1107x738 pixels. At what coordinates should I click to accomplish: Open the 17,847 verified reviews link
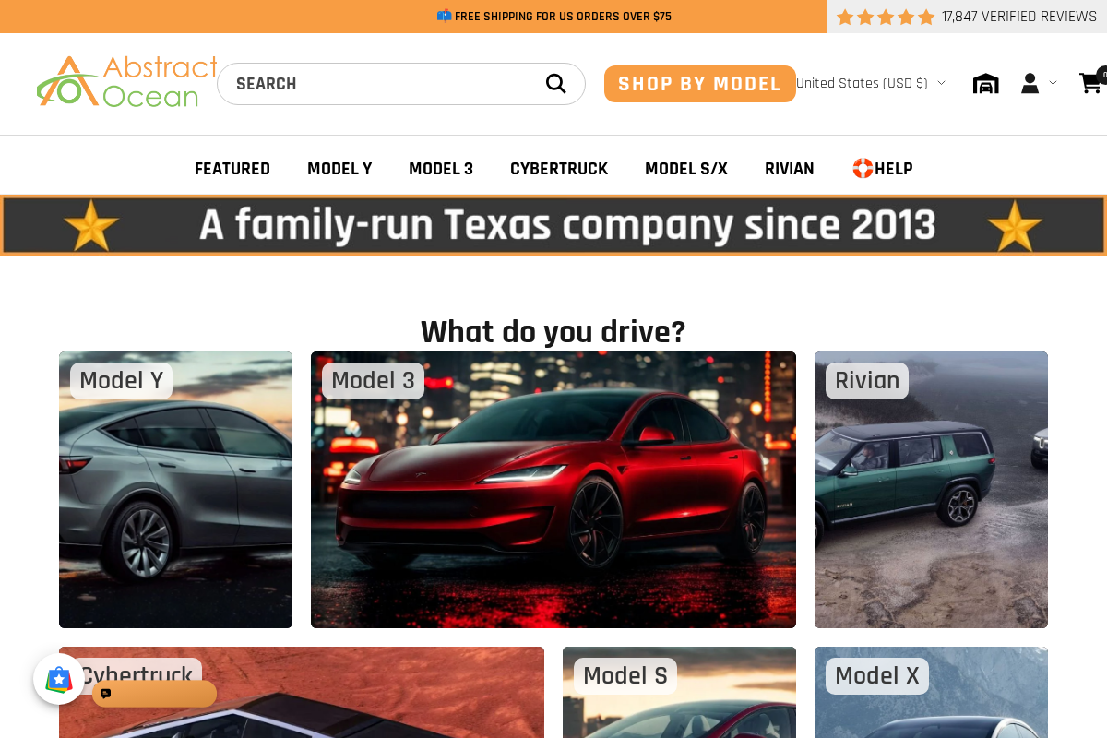tap(1018, 17)
